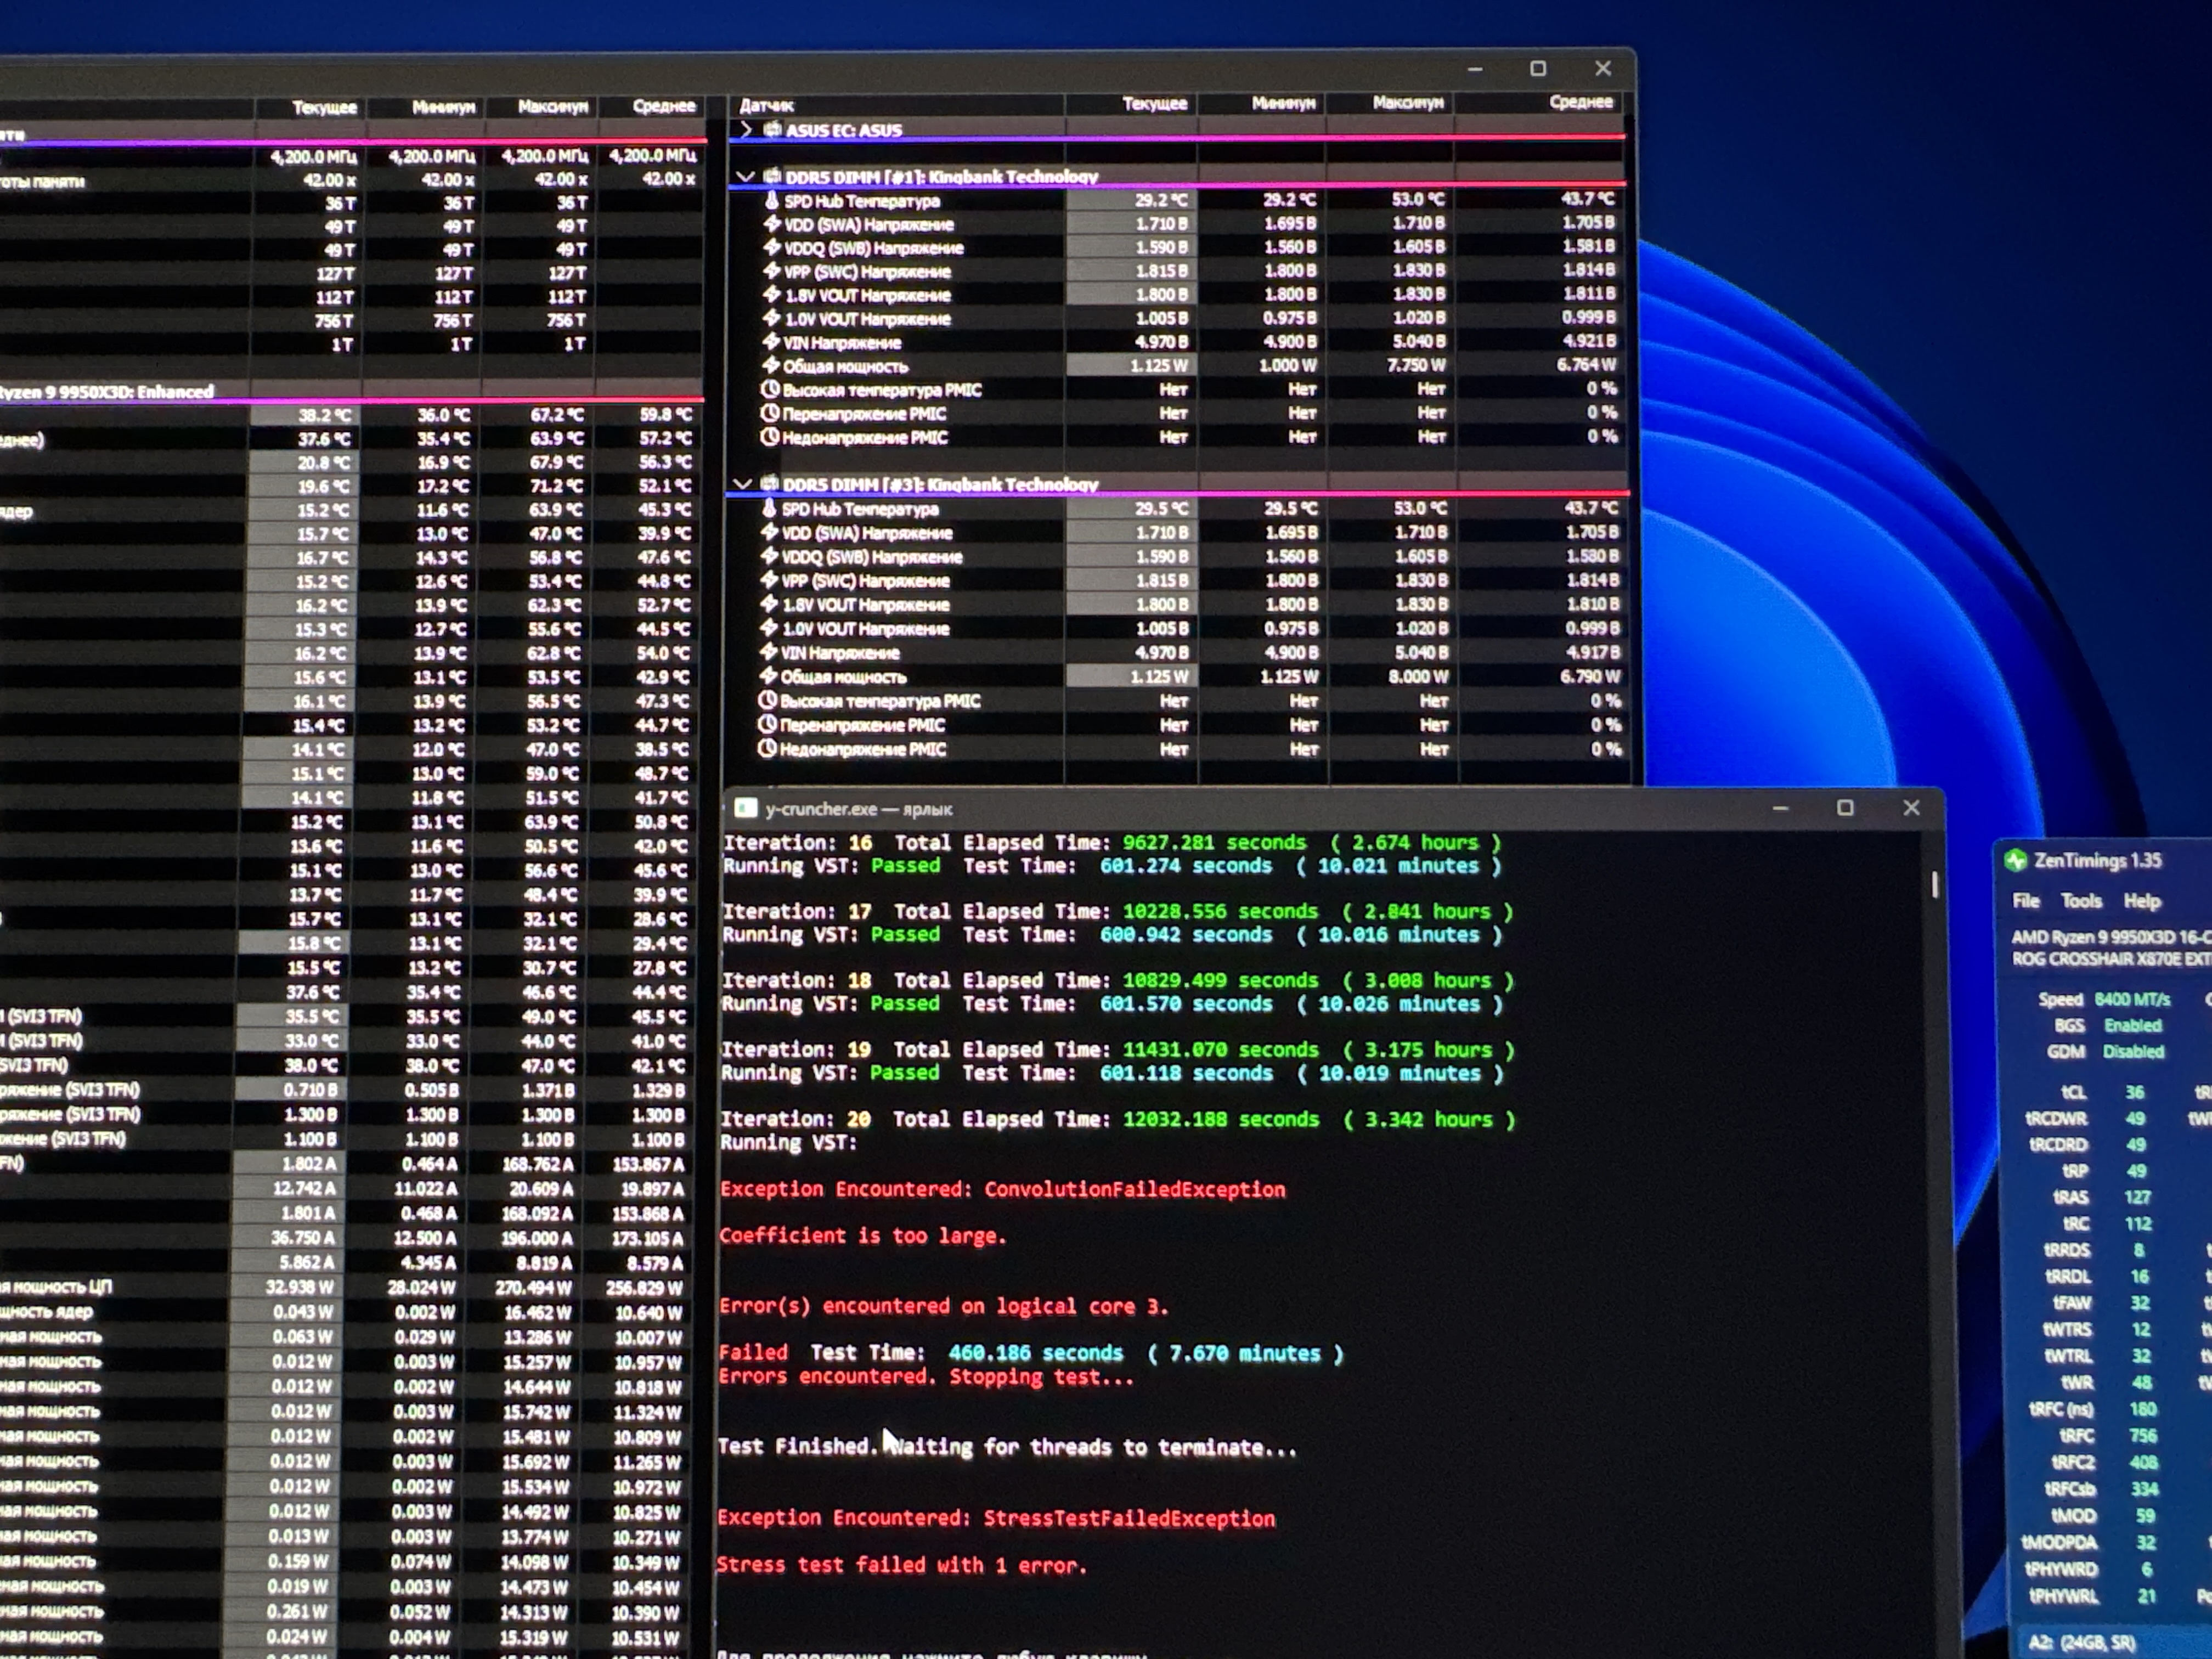Screen dimensions: 2212x1659
Task: Click clock icon of DIMM #3 Перенапряжение PMIC
Action: click(767, 724)
